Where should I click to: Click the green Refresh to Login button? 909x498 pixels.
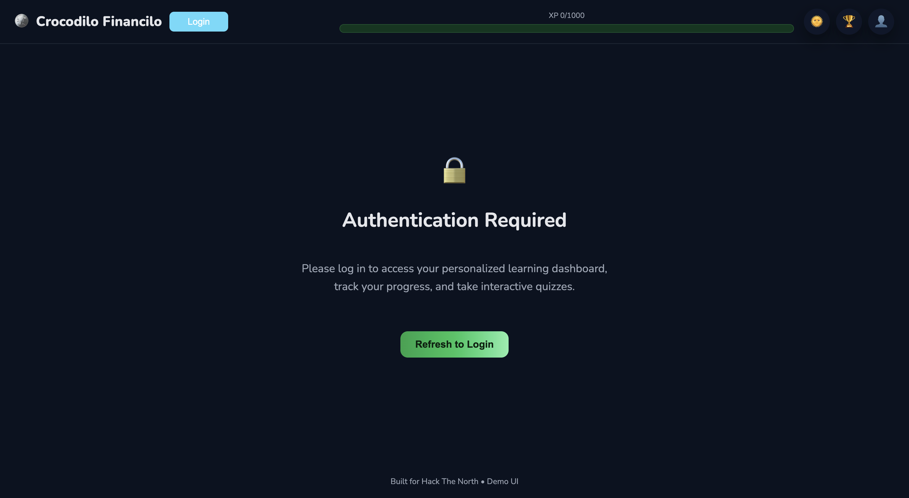tap(454, 344)
